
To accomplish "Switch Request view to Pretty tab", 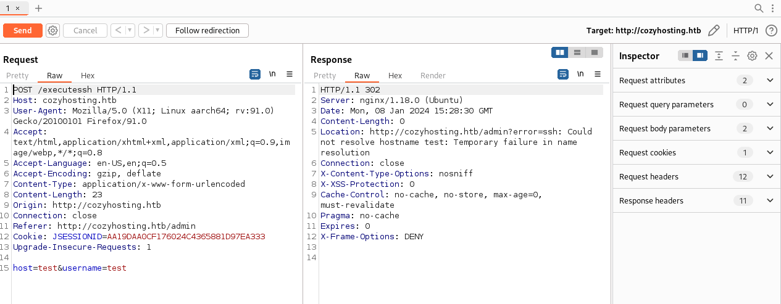I will tap(17, 75).
